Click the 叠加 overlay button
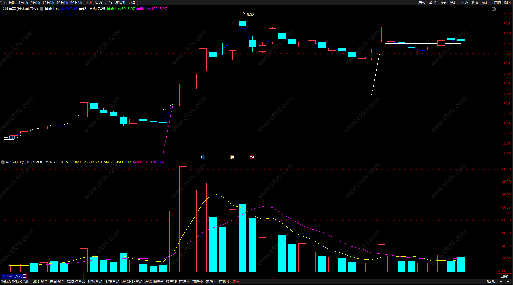This screenshot has height=285, width=513. (432, 3)
